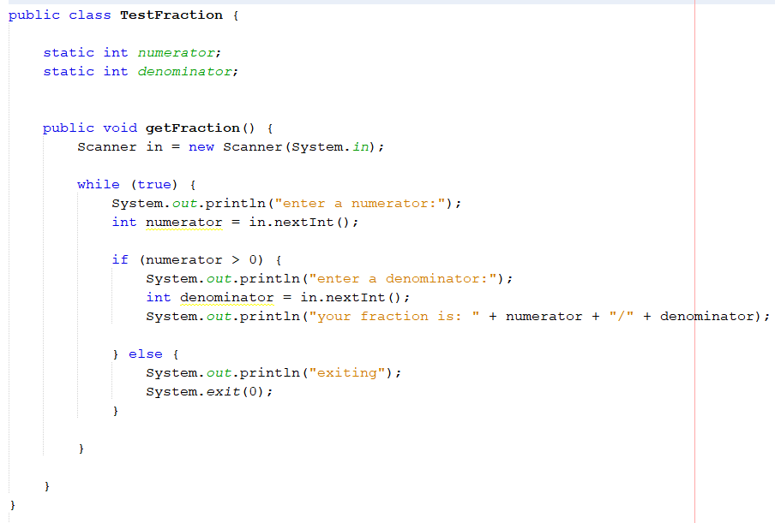Click the while keyword
The height and width of the screenshot is (523, 775).
coord(99,184)
